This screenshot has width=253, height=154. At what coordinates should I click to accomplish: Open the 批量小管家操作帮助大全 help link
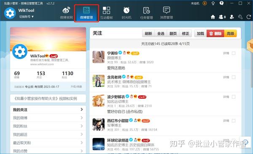(x=48, y=98)
